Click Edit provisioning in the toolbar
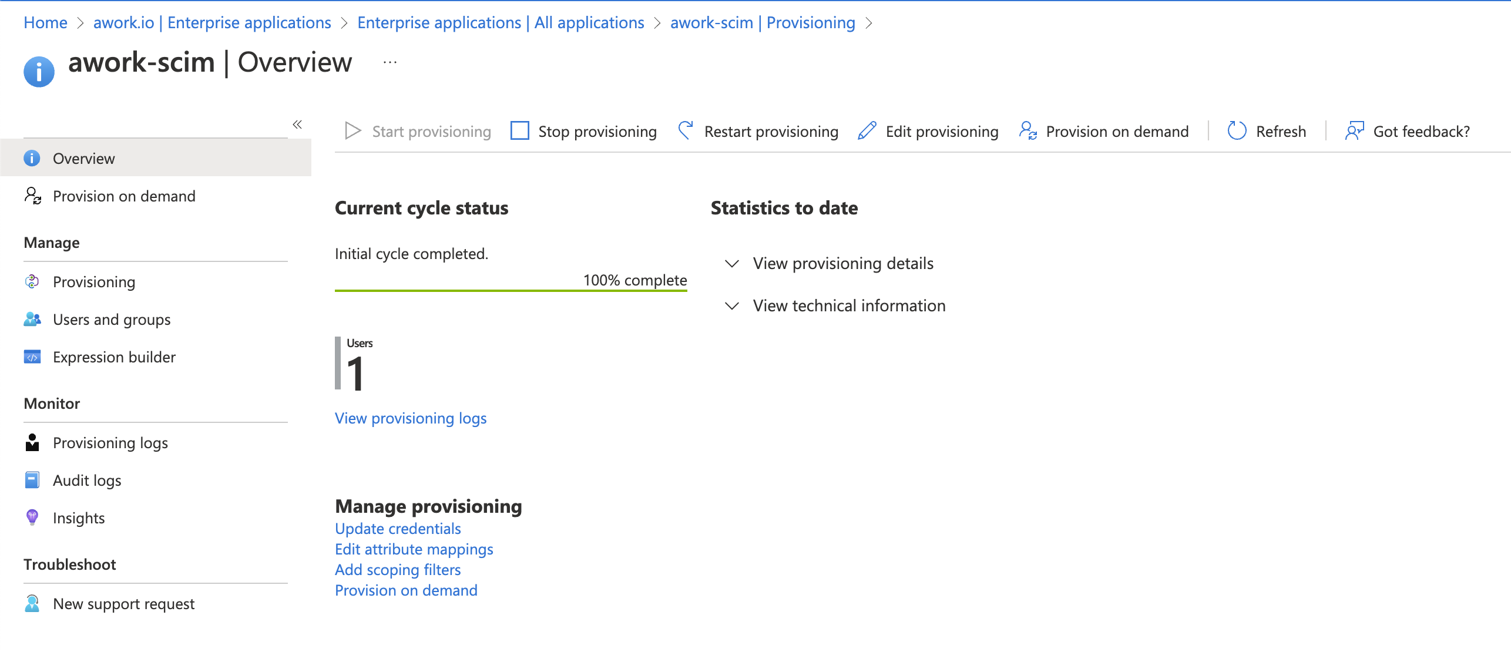 (x=928, y=131)
